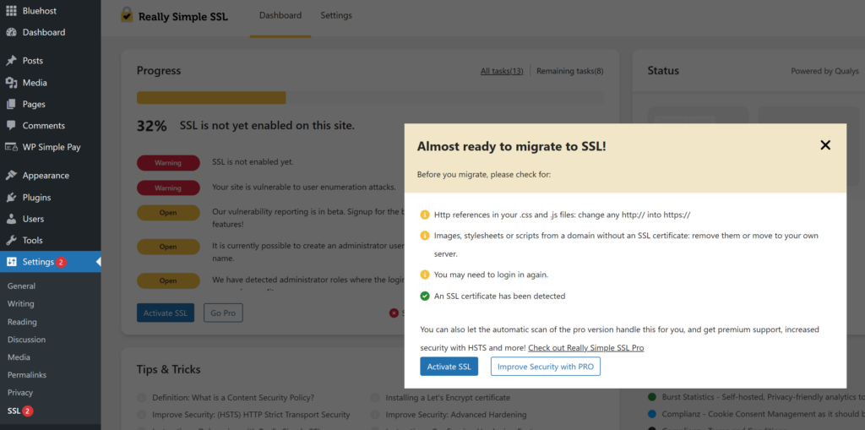Open Media library icon in sidebar
Image resolution: width=865 pixels, height=430 pixels.
point(11,83)
